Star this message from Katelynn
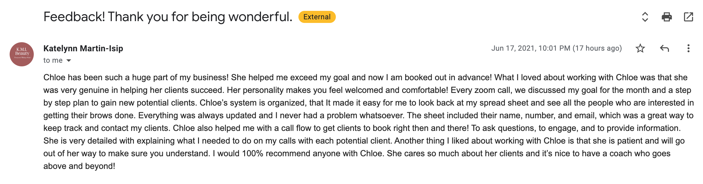The image size is (703, 184). pyautogui.click(x=640, y=48)
